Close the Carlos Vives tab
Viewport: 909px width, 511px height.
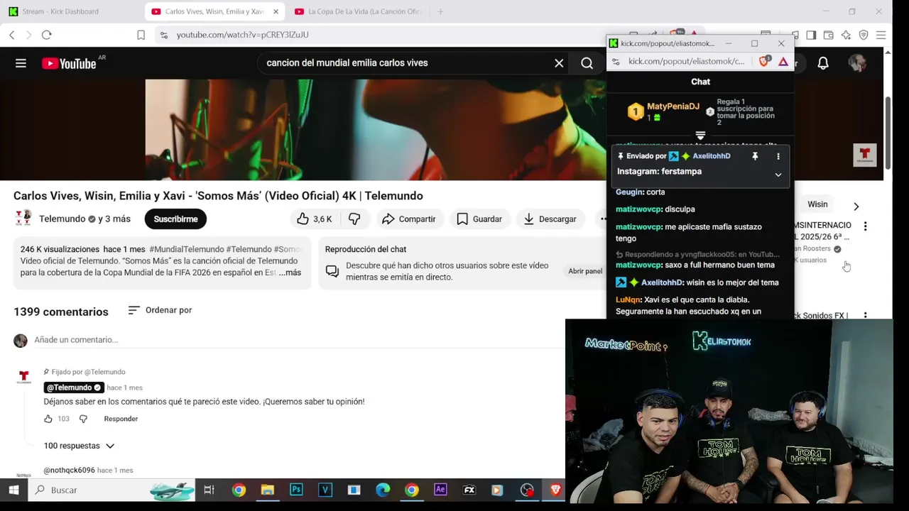coord(276,11)
